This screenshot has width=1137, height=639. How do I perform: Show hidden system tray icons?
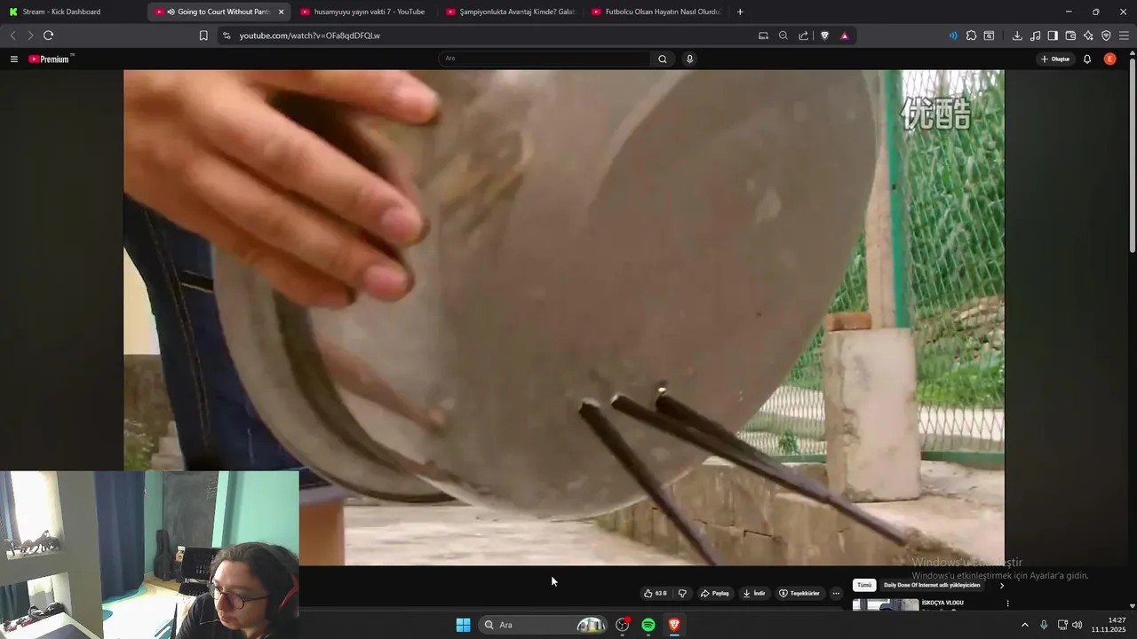[x=1024, y=625]
